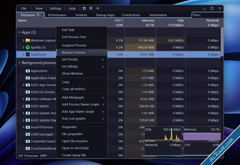Click the refresh icon on Processes tab
240x165 pixels.
click(x=38, y=15)
